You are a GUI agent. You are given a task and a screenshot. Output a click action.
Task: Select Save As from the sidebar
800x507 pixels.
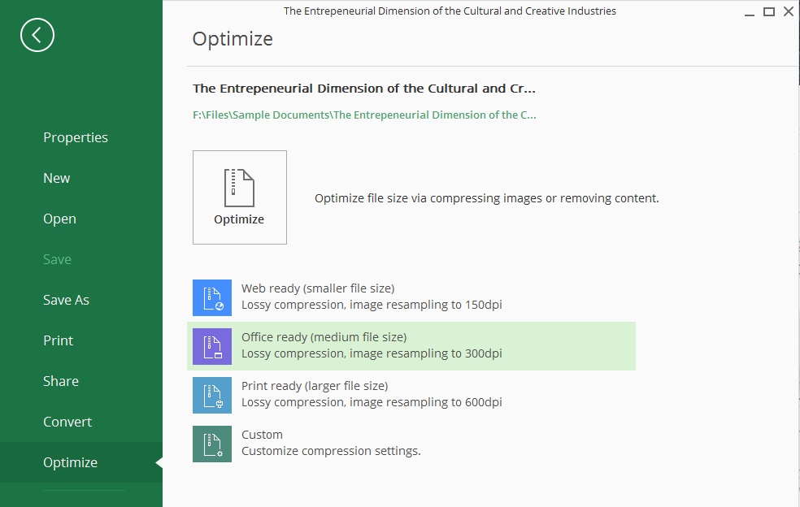66,300
